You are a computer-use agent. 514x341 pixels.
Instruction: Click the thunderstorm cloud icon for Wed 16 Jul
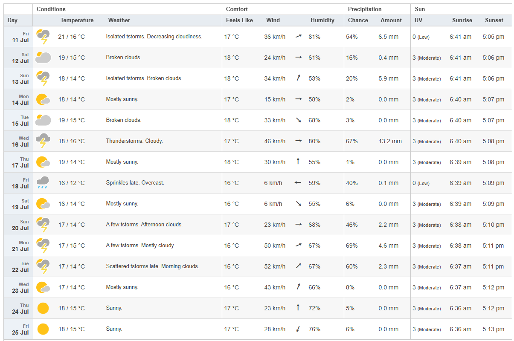click(43, 141)
